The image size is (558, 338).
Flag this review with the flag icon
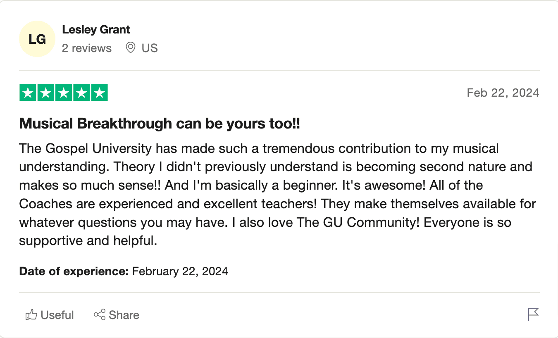point(534,314)
